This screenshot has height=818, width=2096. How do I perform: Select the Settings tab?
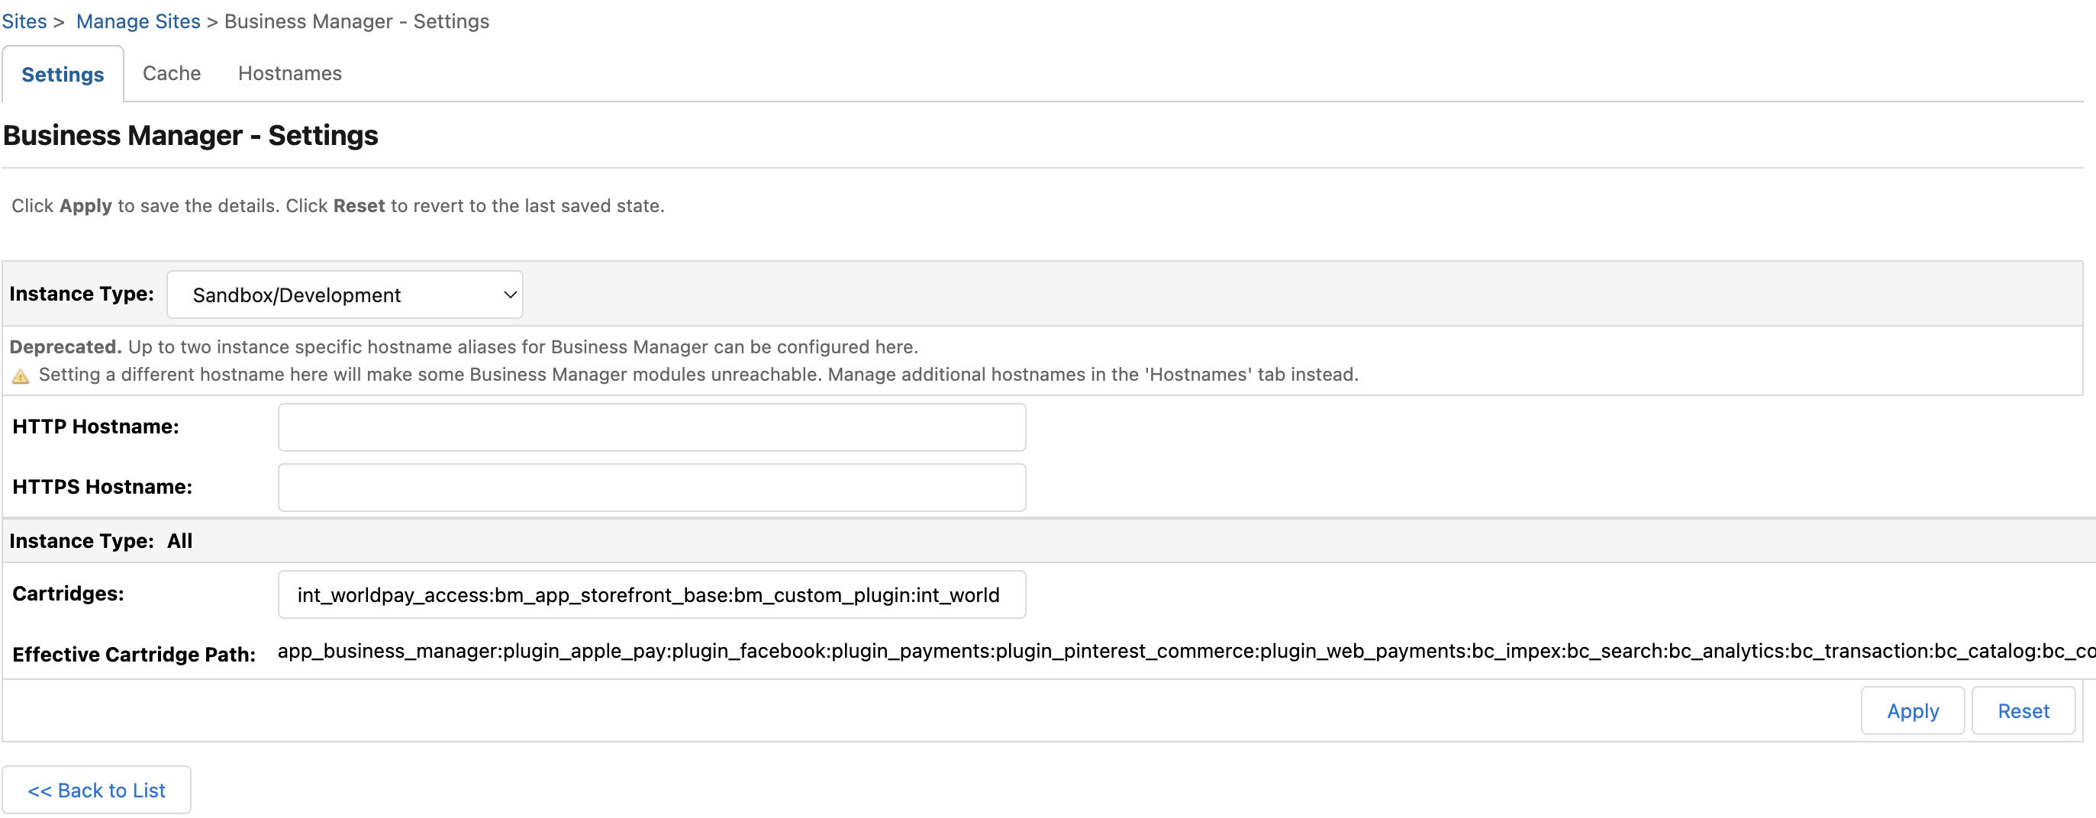(63, 75)
